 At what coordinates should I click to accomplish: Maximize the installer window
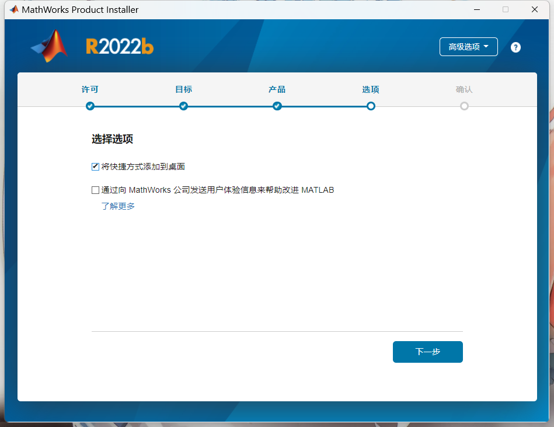[x=506, y=9]
